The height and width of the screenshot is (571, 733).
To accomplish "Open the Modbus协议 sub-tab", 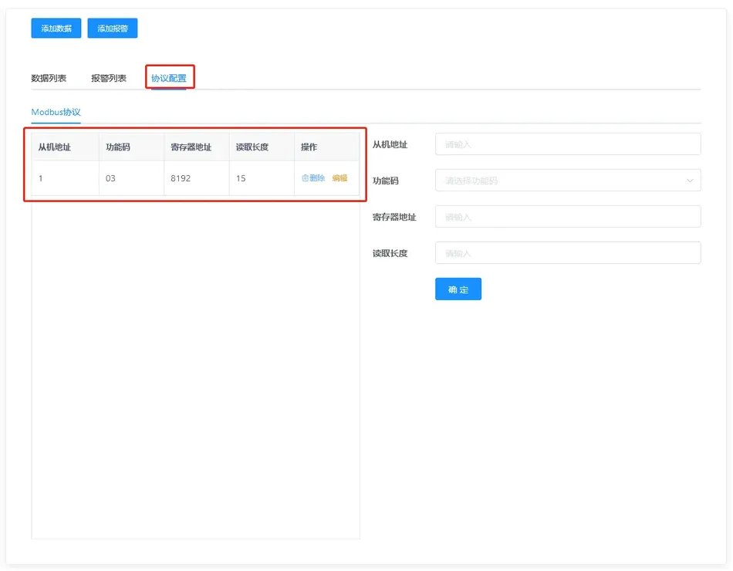I will tap(56, 112).
